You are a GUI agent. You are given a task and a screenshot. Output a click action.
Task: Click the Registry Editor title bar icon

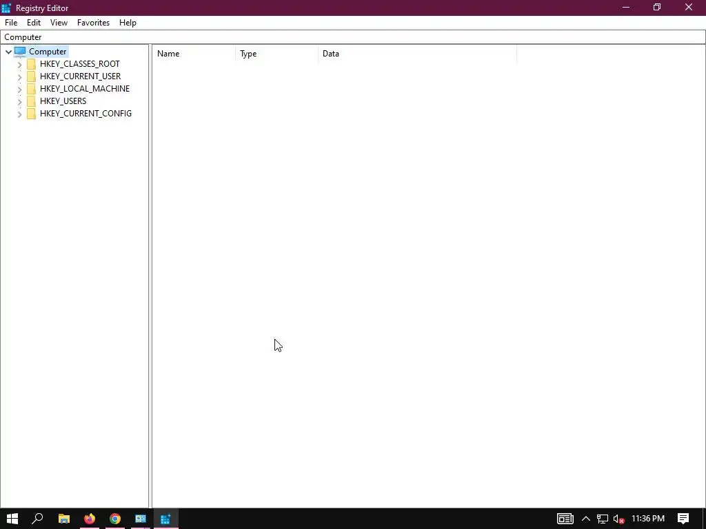click(6, 8)
